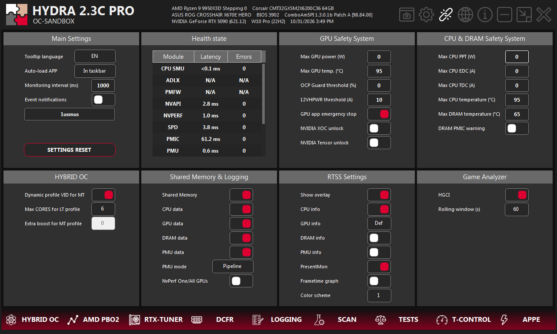557x334 pixels.
Task: Click the screenshot camera icon
Action: tap(407, 15)
